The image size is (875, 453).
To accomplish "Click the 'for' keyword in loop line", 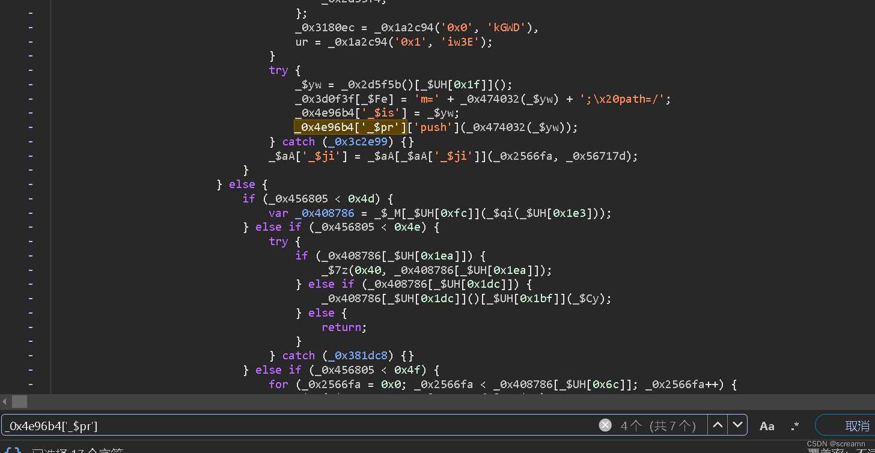I will click(x=278, y=385).
